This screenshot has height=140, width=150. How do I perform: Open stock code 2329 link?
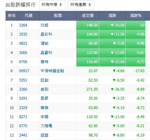pyautogui.click(x=23, y=108)
